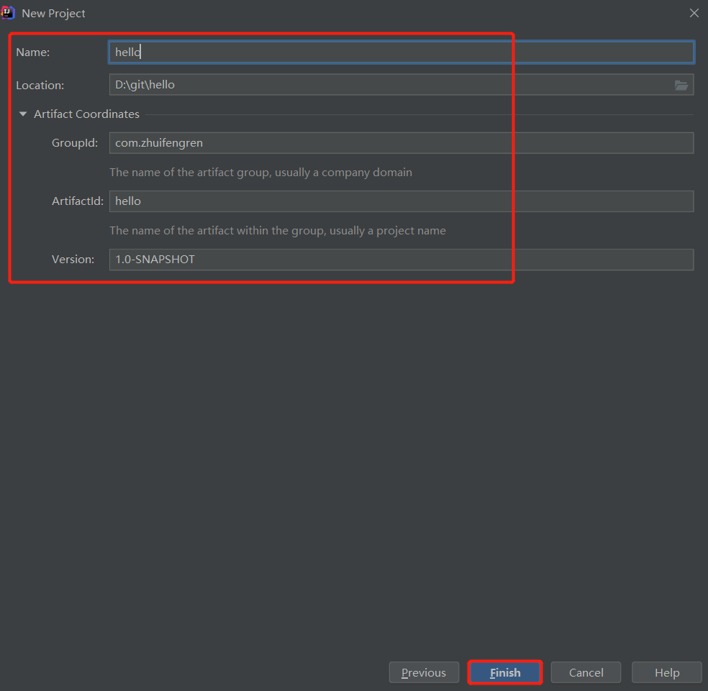Click the Location path field
The height and width of the screenshot is (691, 708).
(x=401, y=84)
